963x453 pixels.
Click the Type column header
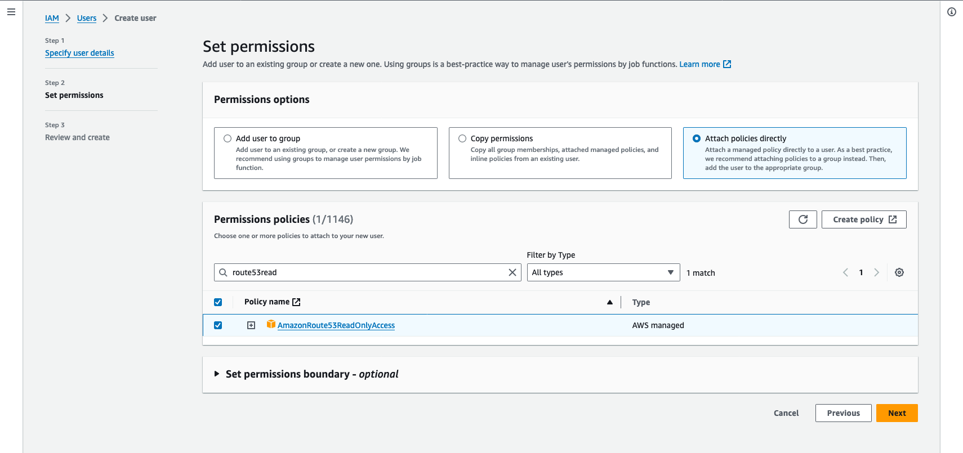641,302
